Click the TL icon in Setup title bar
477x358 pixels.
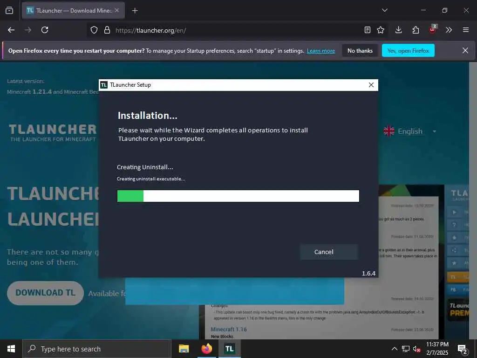pos(104,85)
